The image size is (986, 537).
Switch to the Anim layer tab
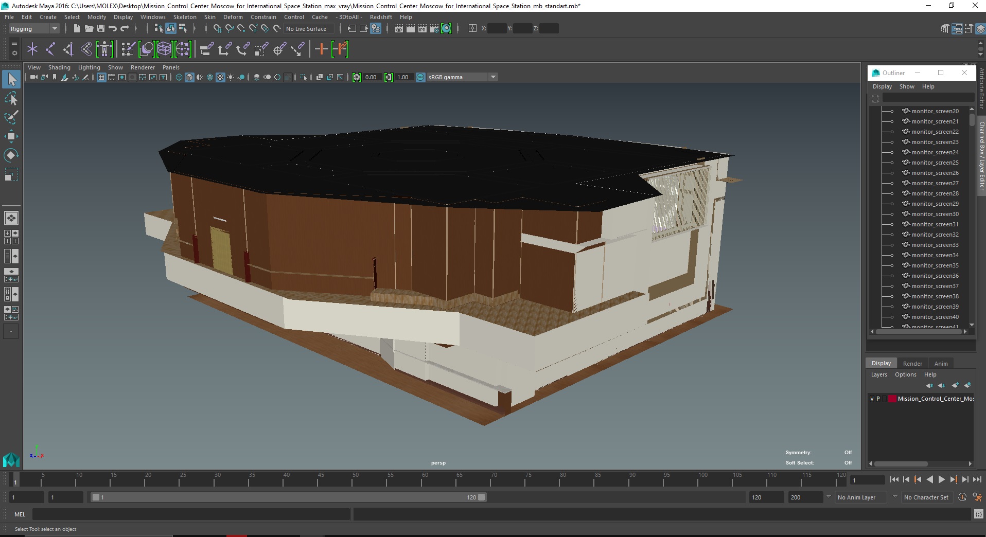941,364
